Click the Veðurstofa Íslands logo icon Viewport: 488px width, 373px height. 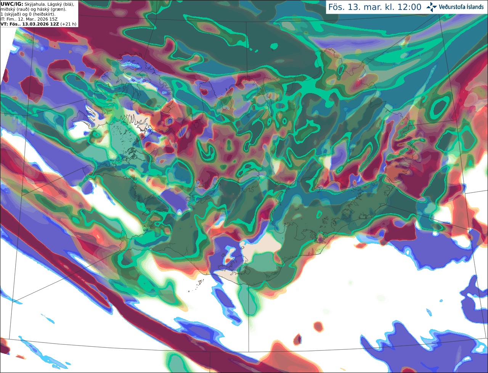click(432, 7)
